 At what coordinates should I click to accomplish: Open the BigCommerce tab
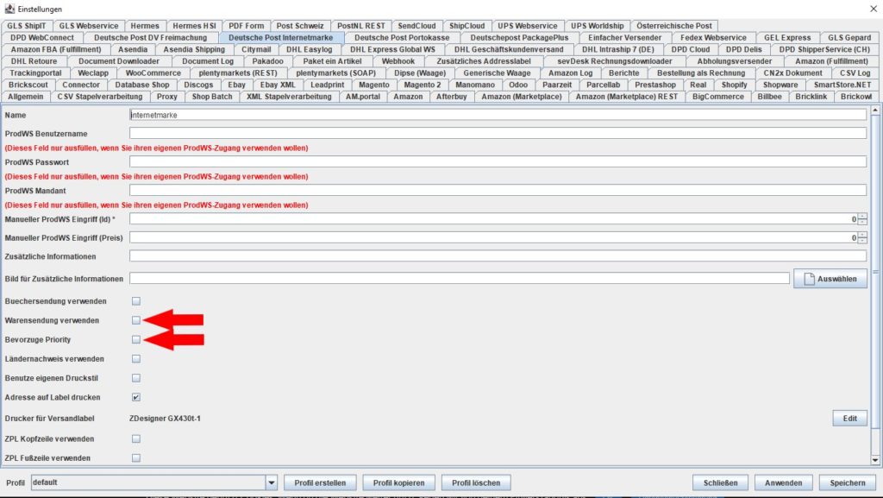click(718, 97)
